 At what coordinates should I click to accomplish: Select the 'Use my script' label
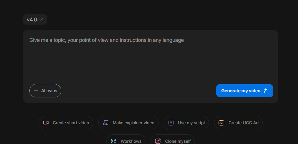point(191,123)
